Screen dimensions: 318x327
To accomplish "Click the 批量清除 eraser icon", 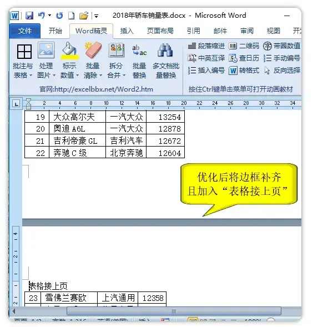I will click(x=93, y=50).
